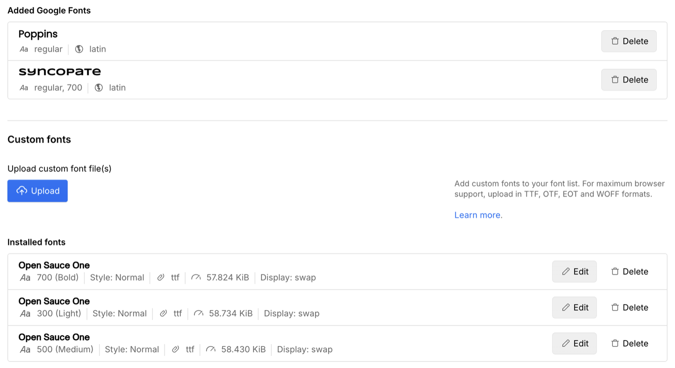This screenshot has width=675, height=368.
Task: Delete the Syncopate Google font
Action: 629,80
